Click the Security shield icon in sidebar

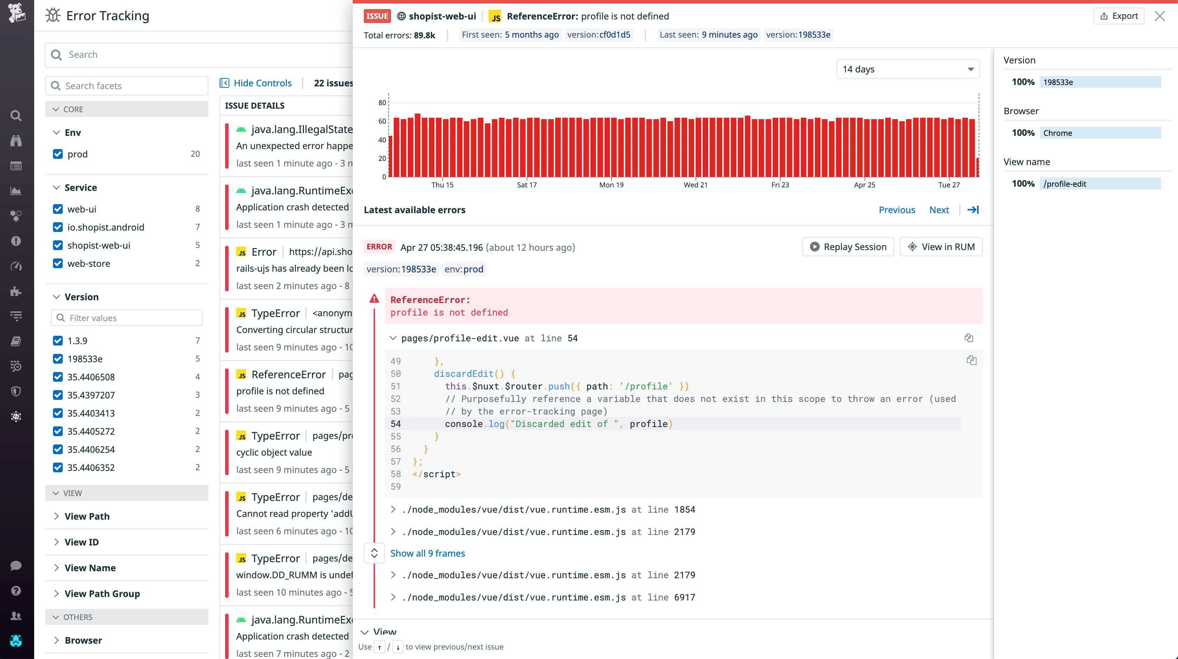pos(16,391)
